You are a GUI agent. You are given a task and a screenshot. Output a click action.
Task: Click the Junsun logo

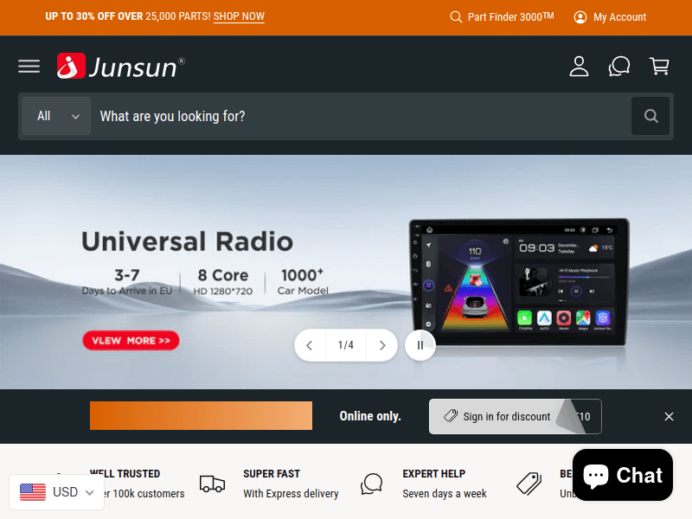click(x=121, y=67)
